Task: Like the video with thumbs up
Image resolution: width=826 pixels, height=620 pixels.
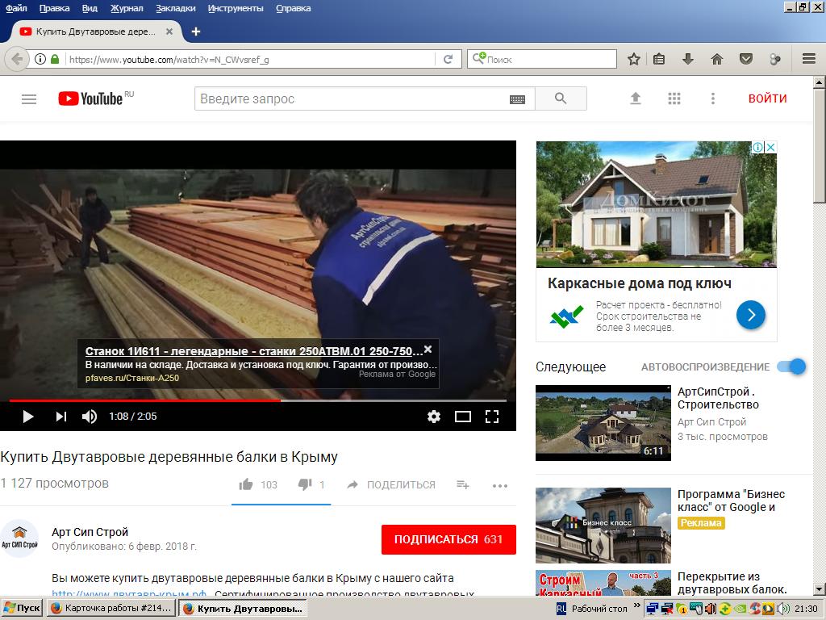Action: [246, 484]
